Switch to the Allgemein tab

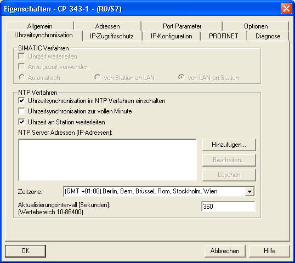coord(39,26)
